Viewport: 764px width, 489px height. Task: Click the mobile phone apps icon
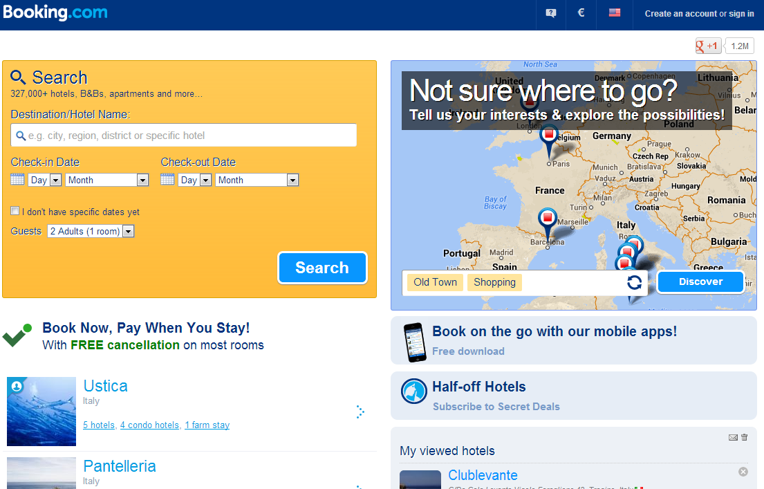[415, 342]
